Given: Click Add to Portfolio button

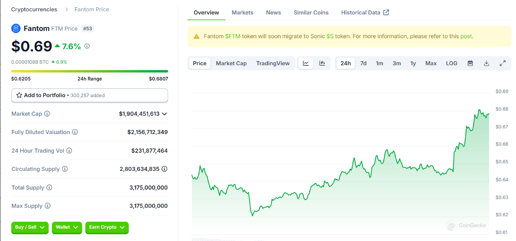Looking at the screenshot, I should point(89,95).
